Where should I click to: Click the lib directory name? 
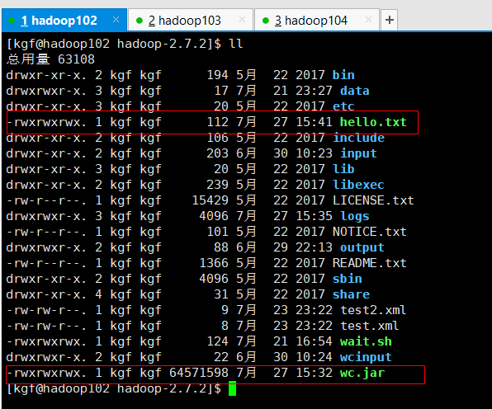343,169
